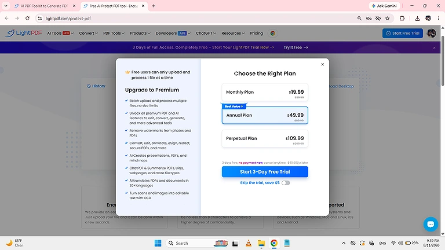Image resolution: width=445 pixels, height=250 pixels.
Task: Open the clock and date panel
Action: (x=431, y=243)
